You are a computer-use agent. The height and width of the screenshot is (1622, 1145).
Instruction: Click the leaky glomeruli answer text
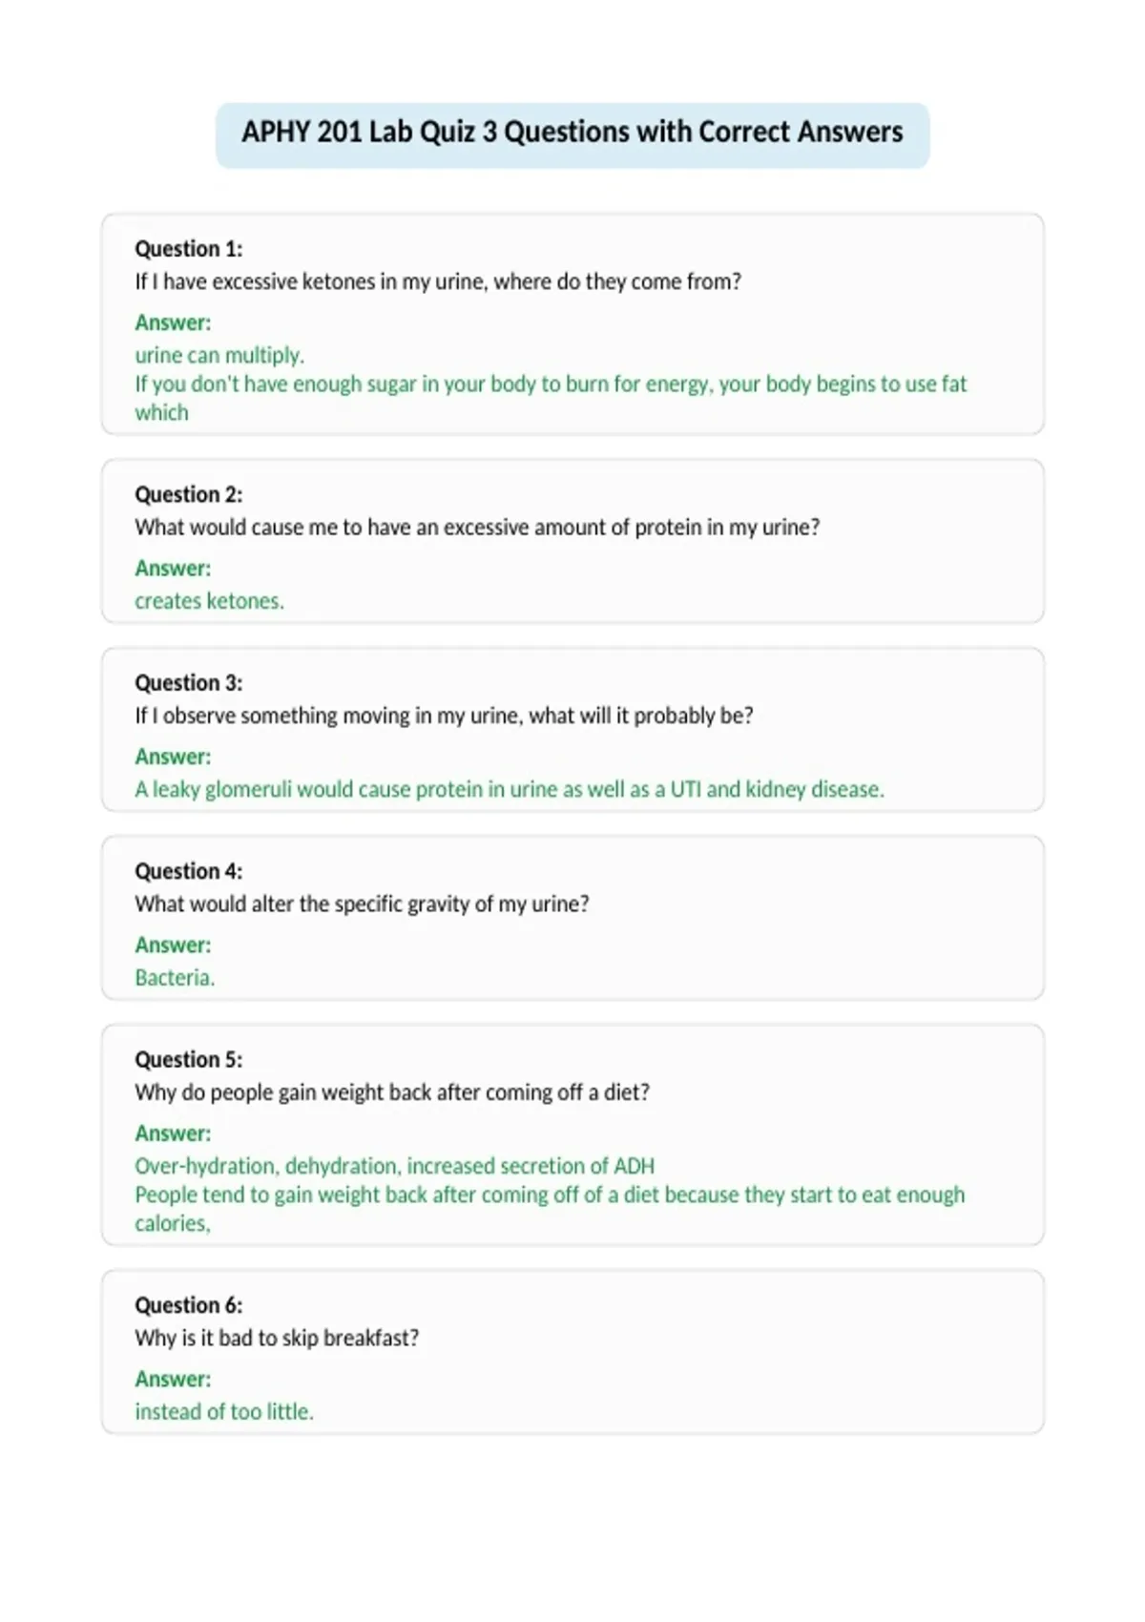510,790
